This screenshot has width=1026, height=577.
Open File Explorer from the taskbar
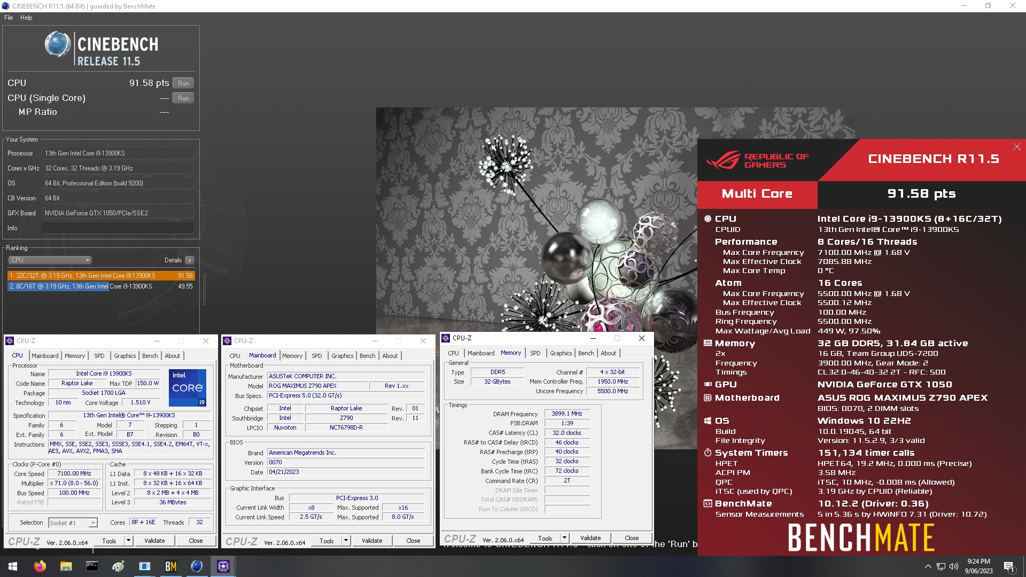pyautogui.click(x=66, y=566)
